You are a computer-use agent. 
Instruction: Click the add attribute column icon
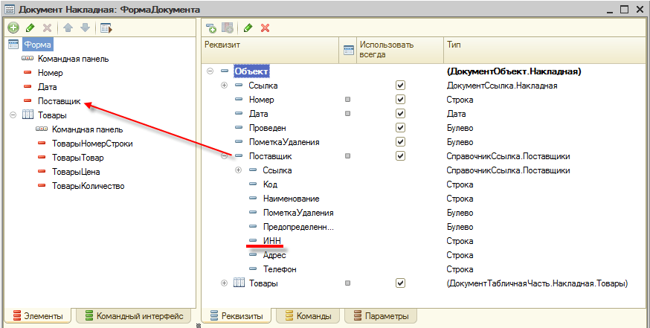pos(227,28)
